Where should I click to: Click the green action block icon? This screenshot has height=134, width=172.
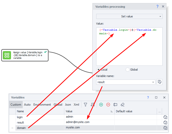coord(7,55)
